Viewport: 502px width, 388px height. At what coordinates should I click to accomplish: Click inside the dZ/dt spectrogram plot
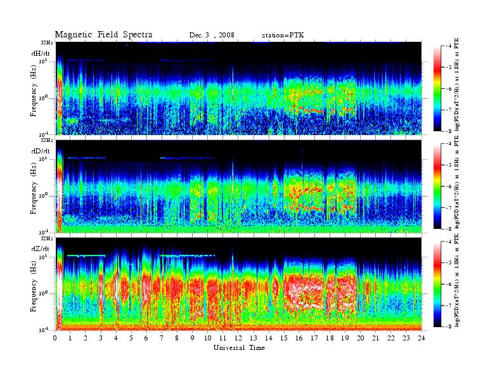click(x=239, y=284)
